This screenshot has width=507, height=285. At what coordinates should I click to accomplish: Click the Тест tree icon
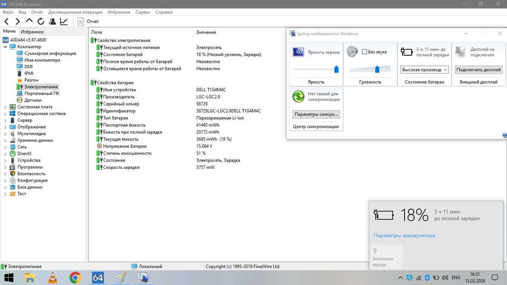[x=13, y=194]
